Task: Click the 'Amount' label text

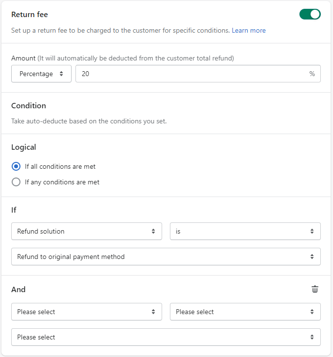Action: [23, 59]
